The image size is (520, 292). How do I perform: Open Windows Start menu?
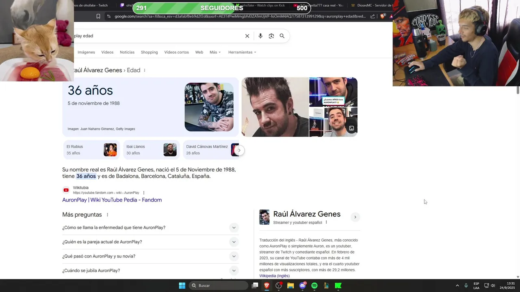pos(182,286)
